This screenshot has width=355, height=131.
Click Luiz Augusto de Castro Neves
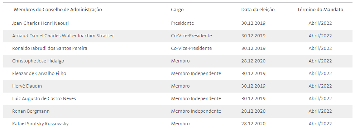click(x=44, y=99)
